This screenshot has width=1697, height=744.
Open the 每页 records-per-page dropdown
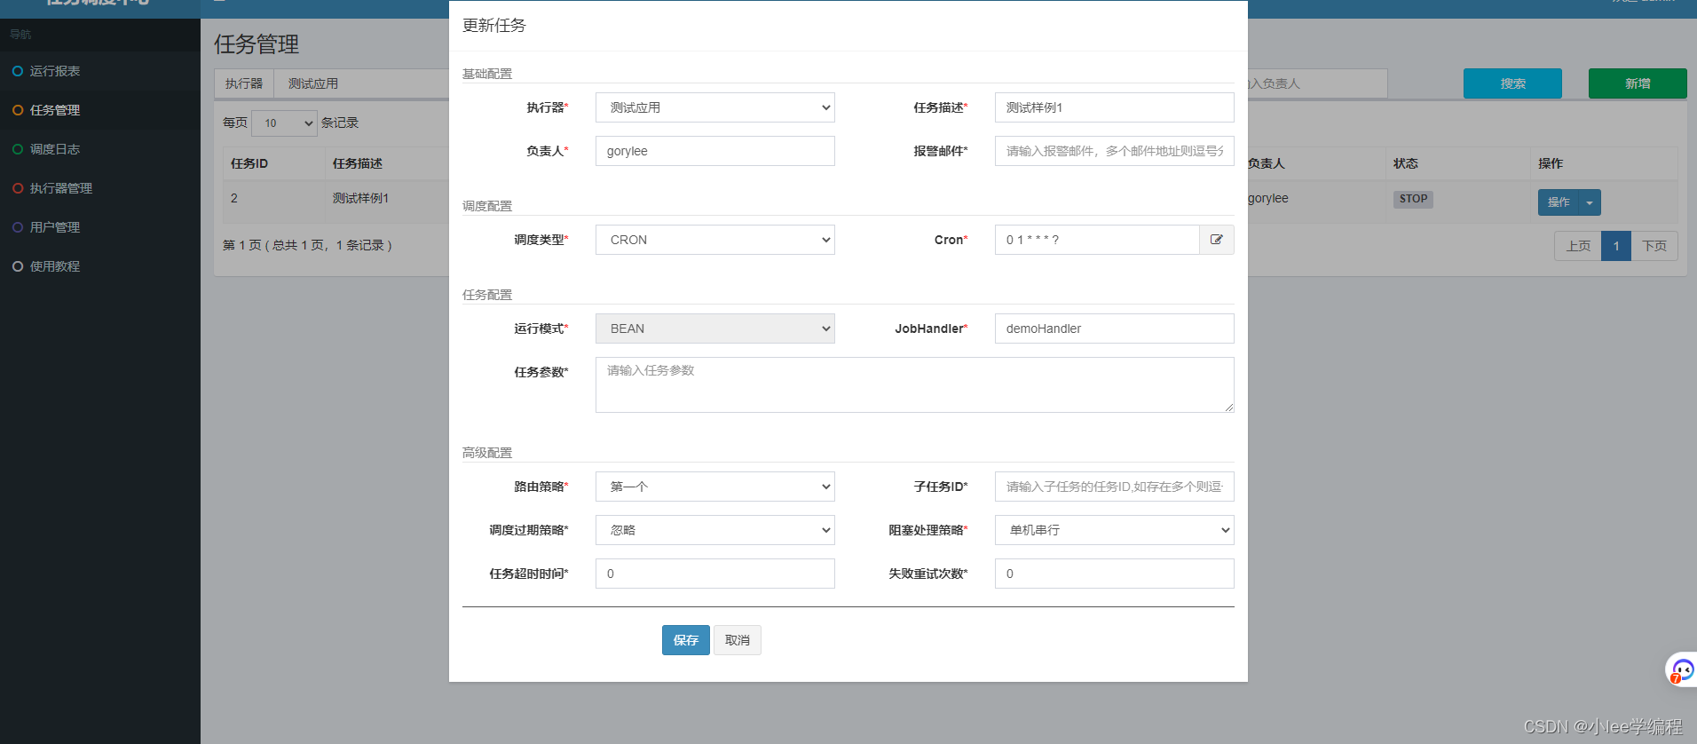point(285,123)
